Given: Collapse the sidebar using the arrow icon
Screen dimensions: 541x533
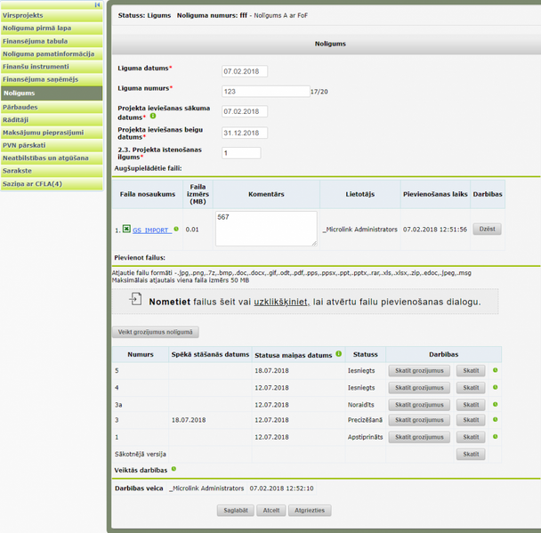Looking at the screenshot, I should [x=97, y=4].
